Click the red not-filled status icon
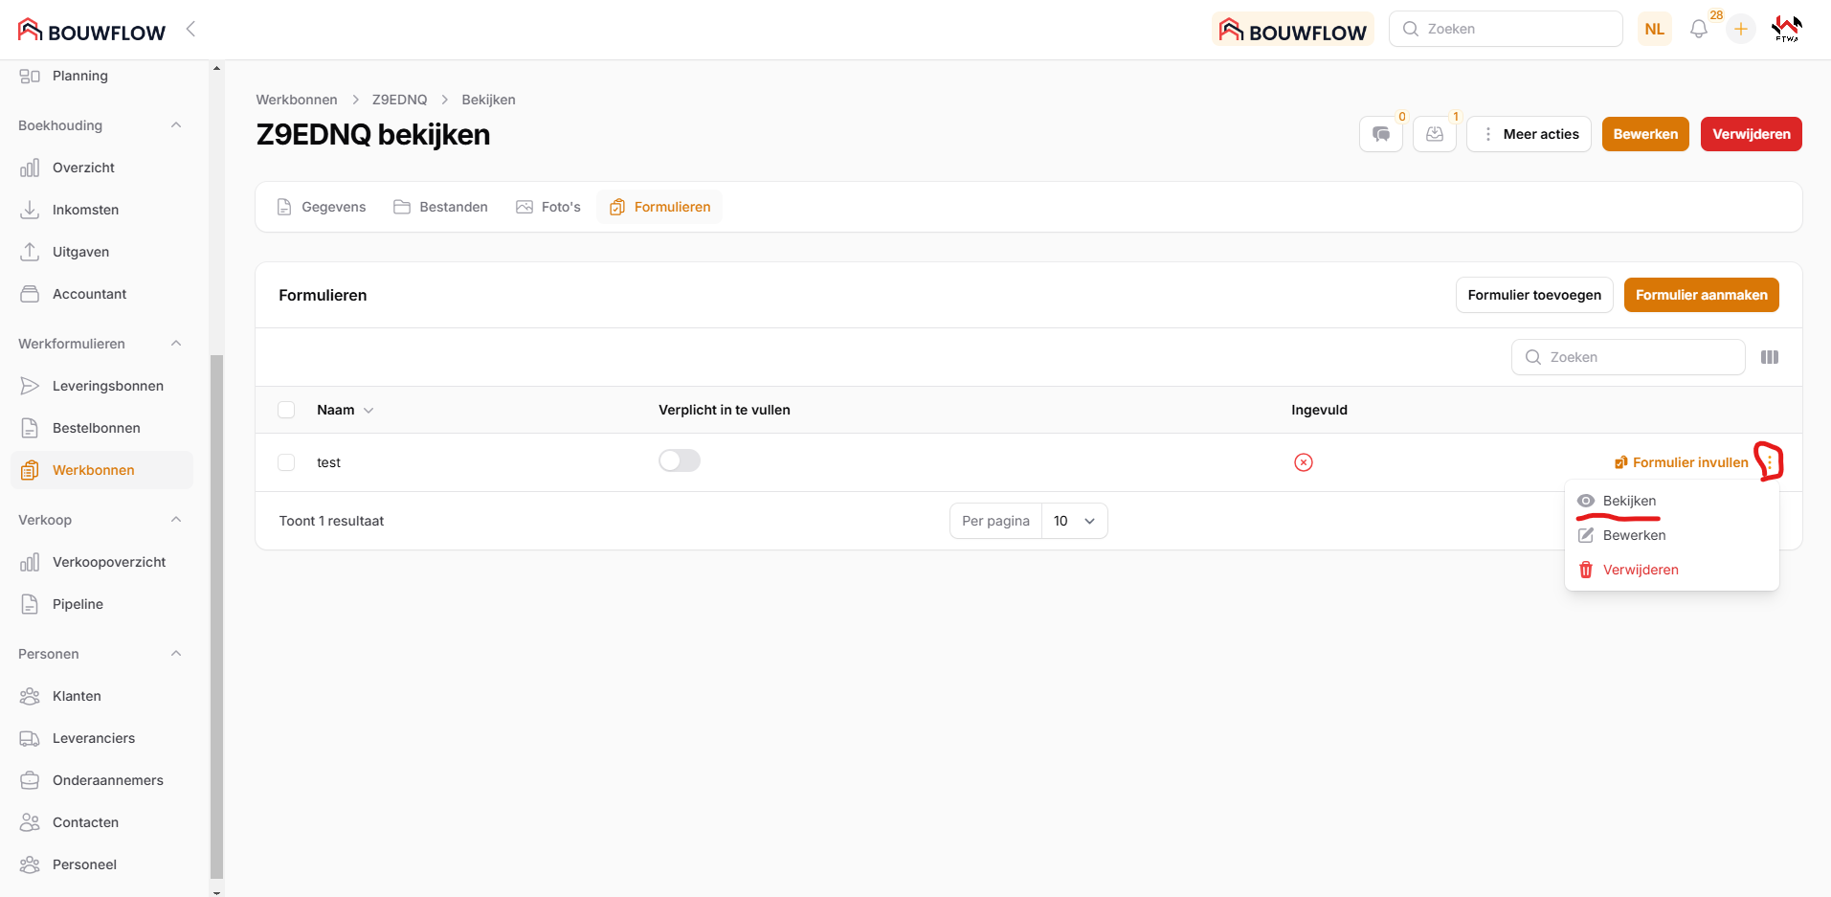Viewport: 1831px width, 897px height. (1303, 462)
